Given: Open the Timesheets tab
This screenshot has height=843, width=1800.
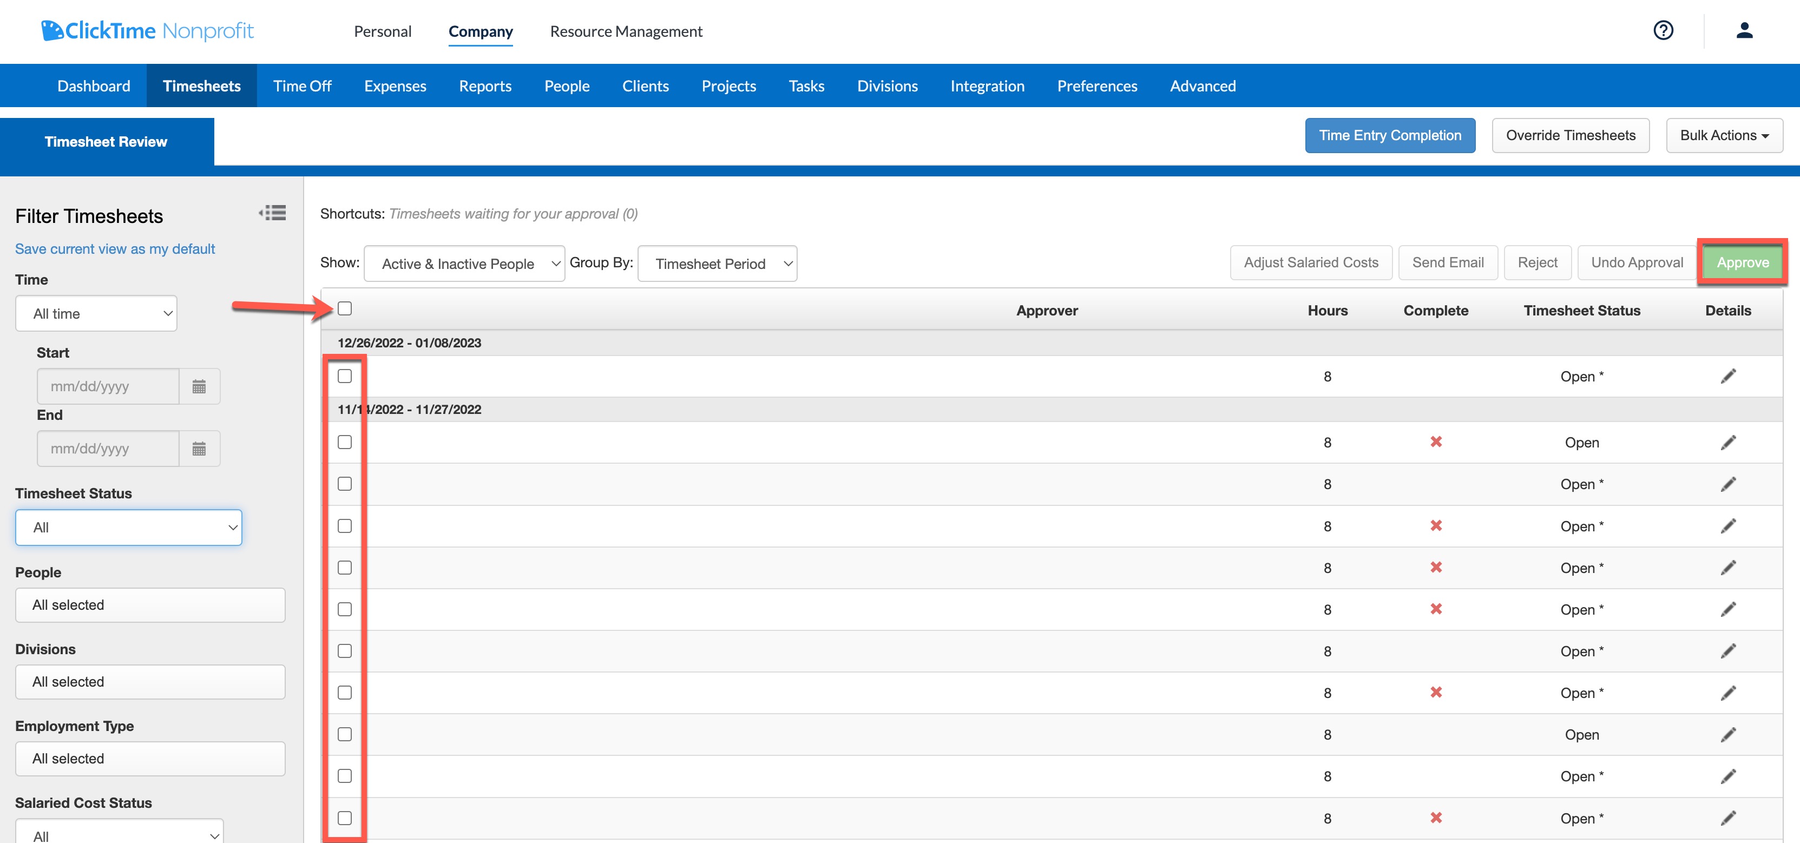Looking at the screenshot, I should (202, 86).
